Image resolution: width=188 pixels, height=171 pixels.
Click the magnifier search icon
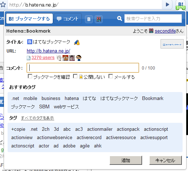click(x=119, y=18)
